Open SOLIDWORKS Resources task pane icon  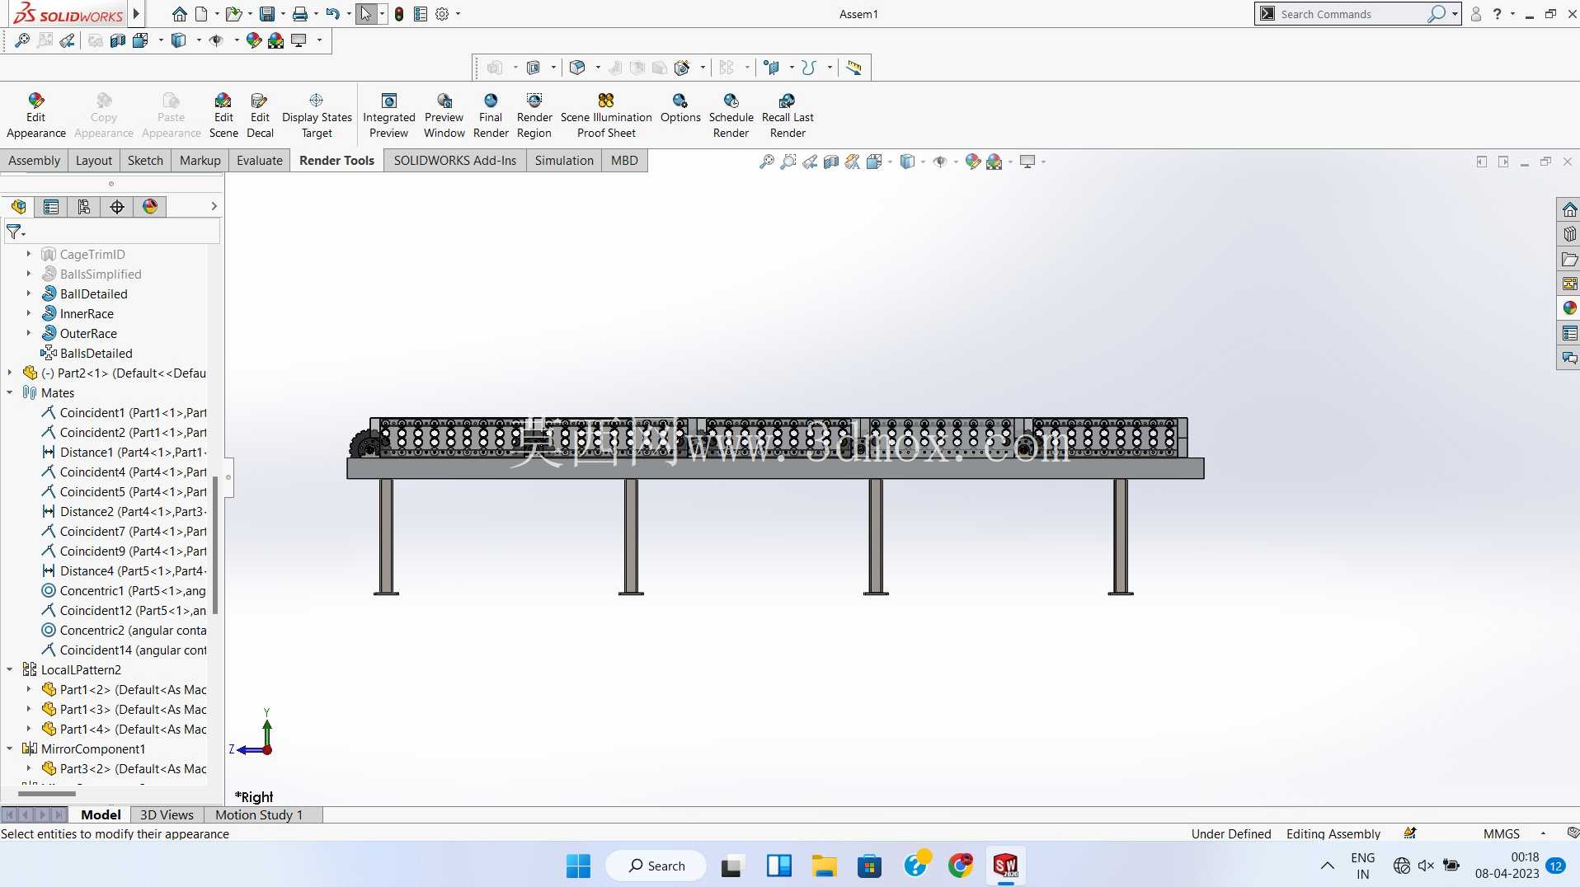point(1569,209)
